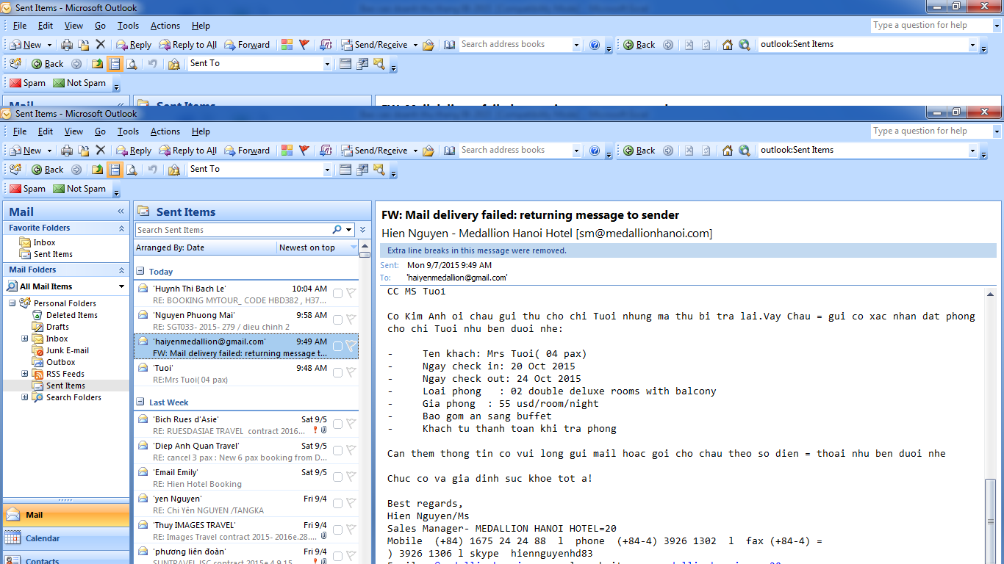Click the Outlook Today icon at start of advanced toolbar in front window
1004x564 pixels.
[x=15, y=170]
